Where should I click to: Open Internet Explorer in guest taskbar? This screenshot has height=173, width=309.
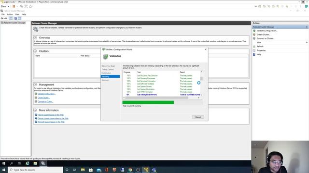[28, 163]
